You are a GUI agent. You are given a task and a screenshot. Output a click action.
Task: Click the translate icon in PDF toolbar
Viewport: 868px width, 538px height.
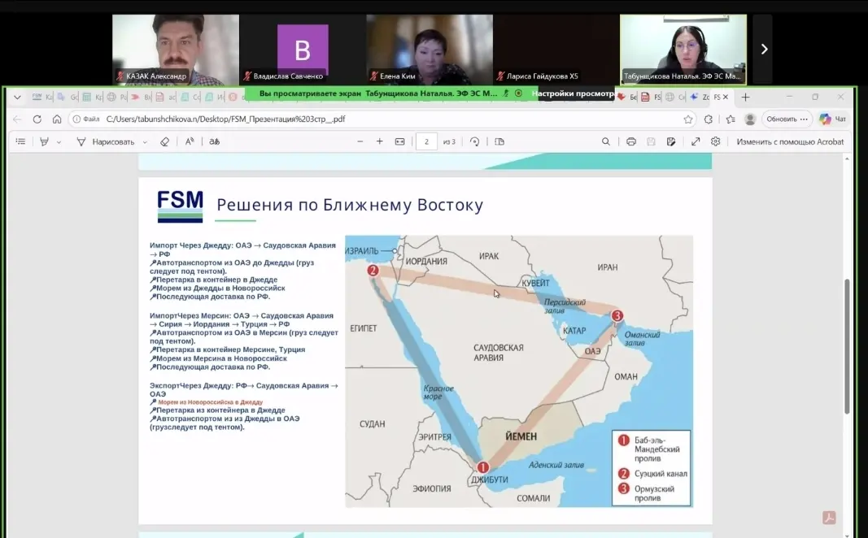tap(214, 141)
